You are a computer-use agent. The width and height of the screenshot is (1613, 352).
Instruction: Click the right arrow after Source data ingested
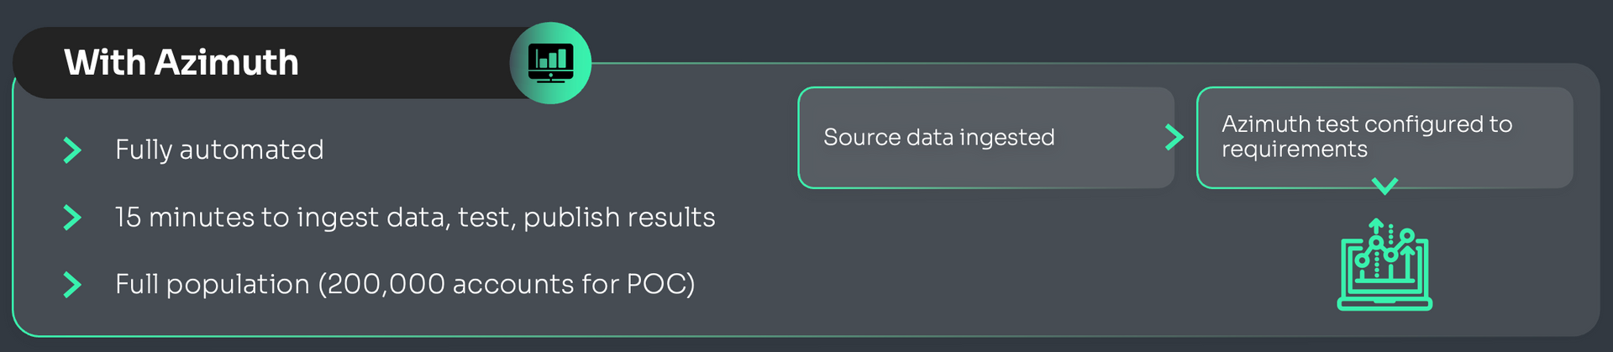click(x=1174, y=137)
